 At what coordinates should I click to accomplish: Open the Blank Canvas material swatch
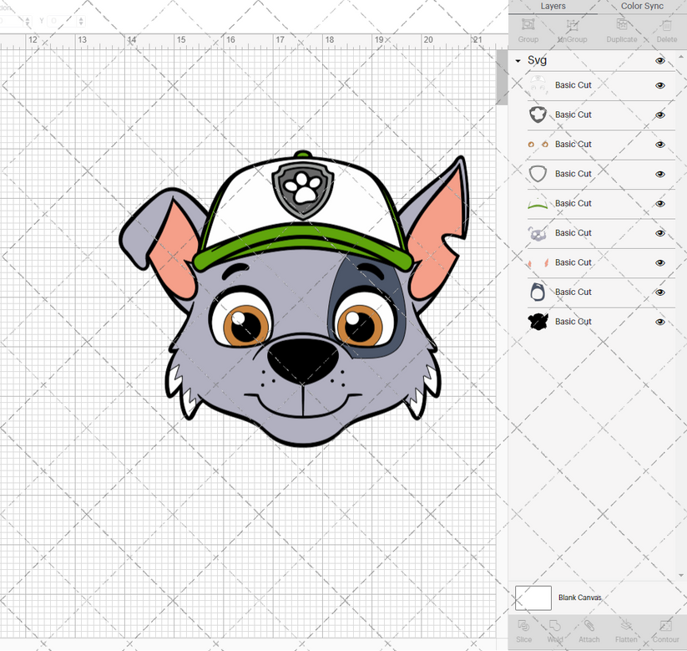[x=534, y=598]
